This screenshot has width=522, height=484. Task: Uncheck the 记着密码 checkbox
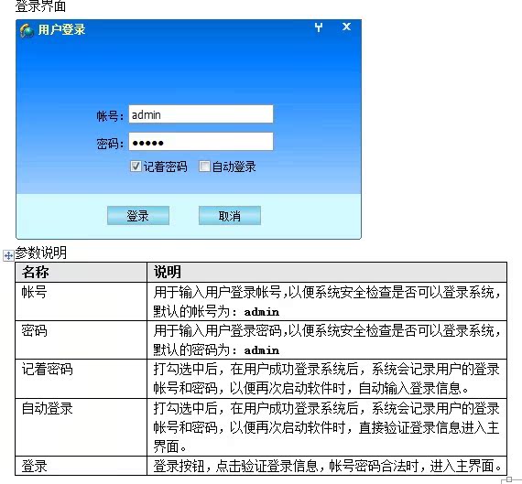[136, 166]
